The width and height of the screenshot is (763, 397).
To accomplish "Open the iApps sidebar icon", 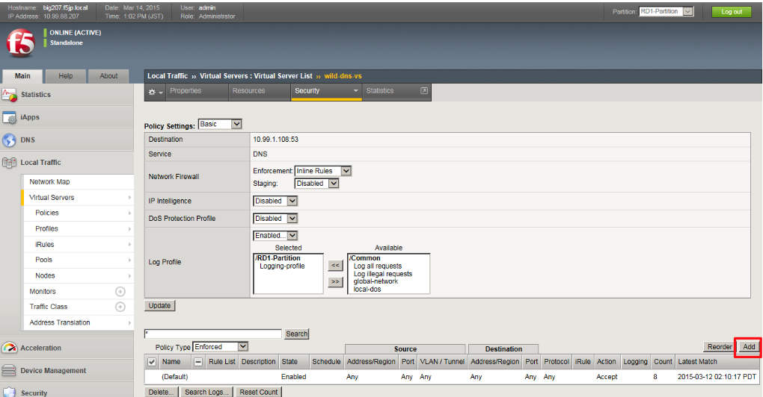I will click(x=9, y=117).
